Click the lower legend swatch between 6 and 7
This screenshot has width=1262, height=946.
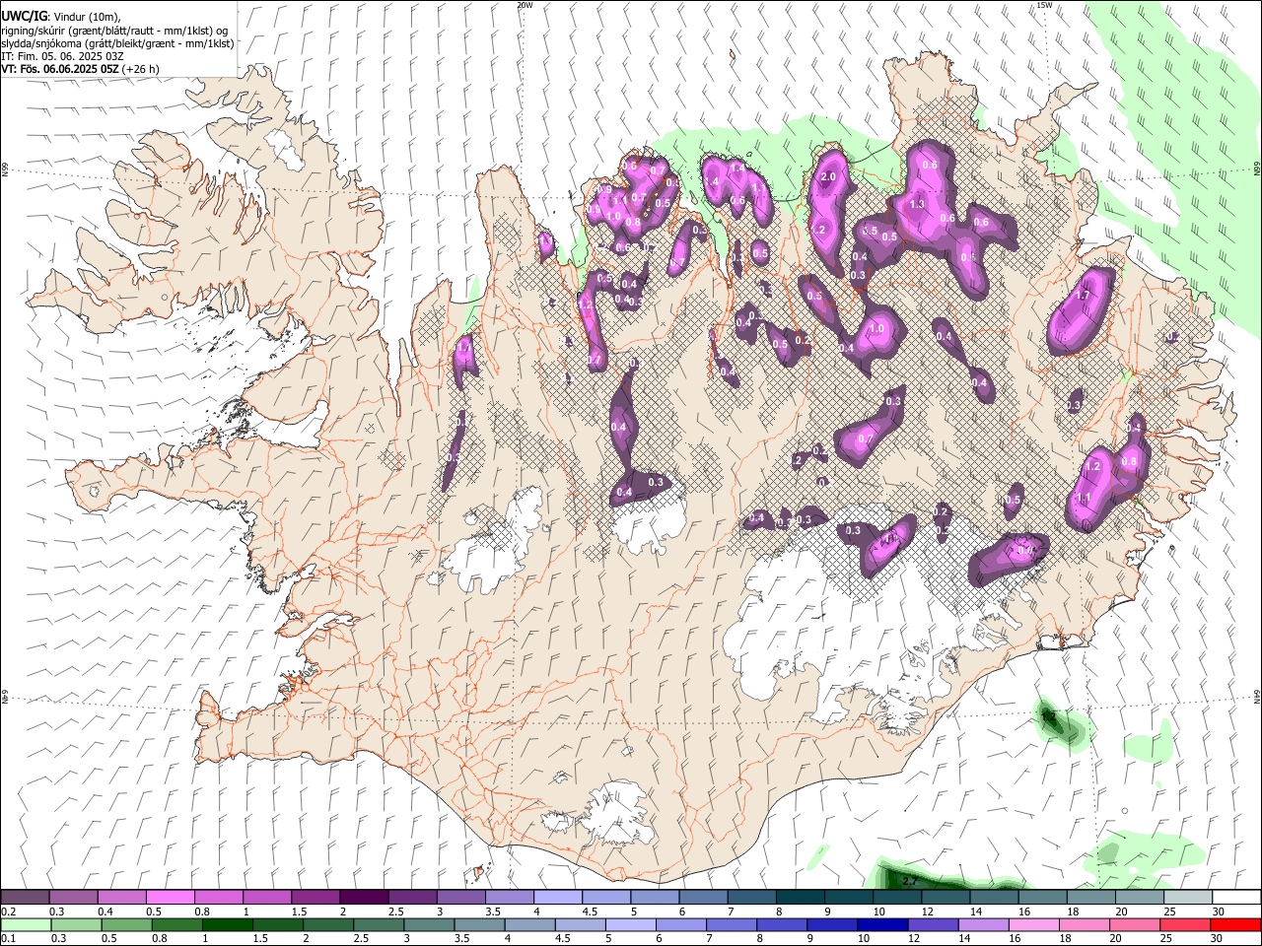pos(681,924)
